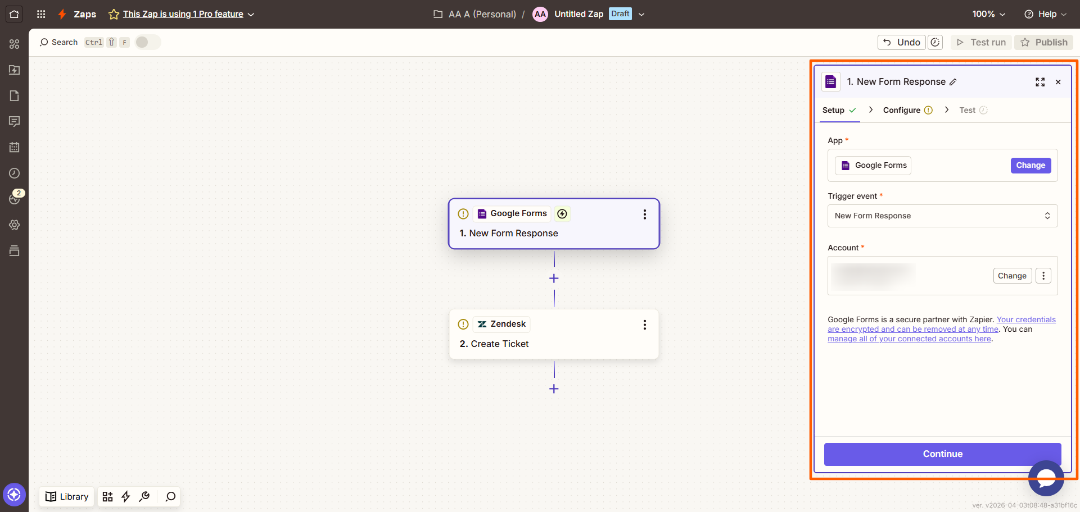Open the credentials are encrypted link
The height and width of the screenshot is (512, 1080).
tap(942, 324)
